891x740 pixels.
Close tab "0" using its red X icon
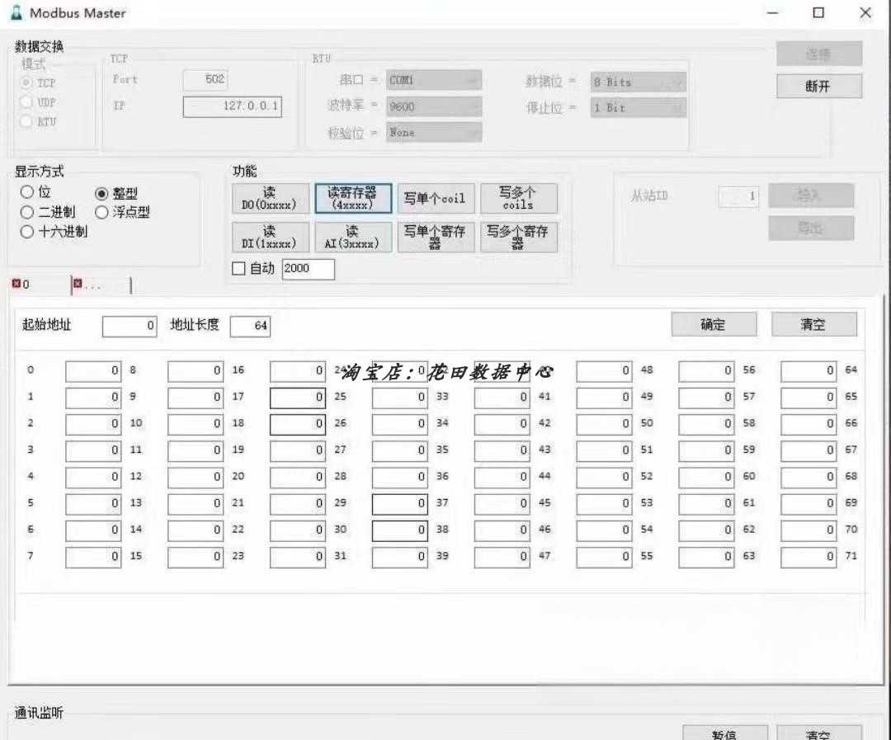[16, 283]
